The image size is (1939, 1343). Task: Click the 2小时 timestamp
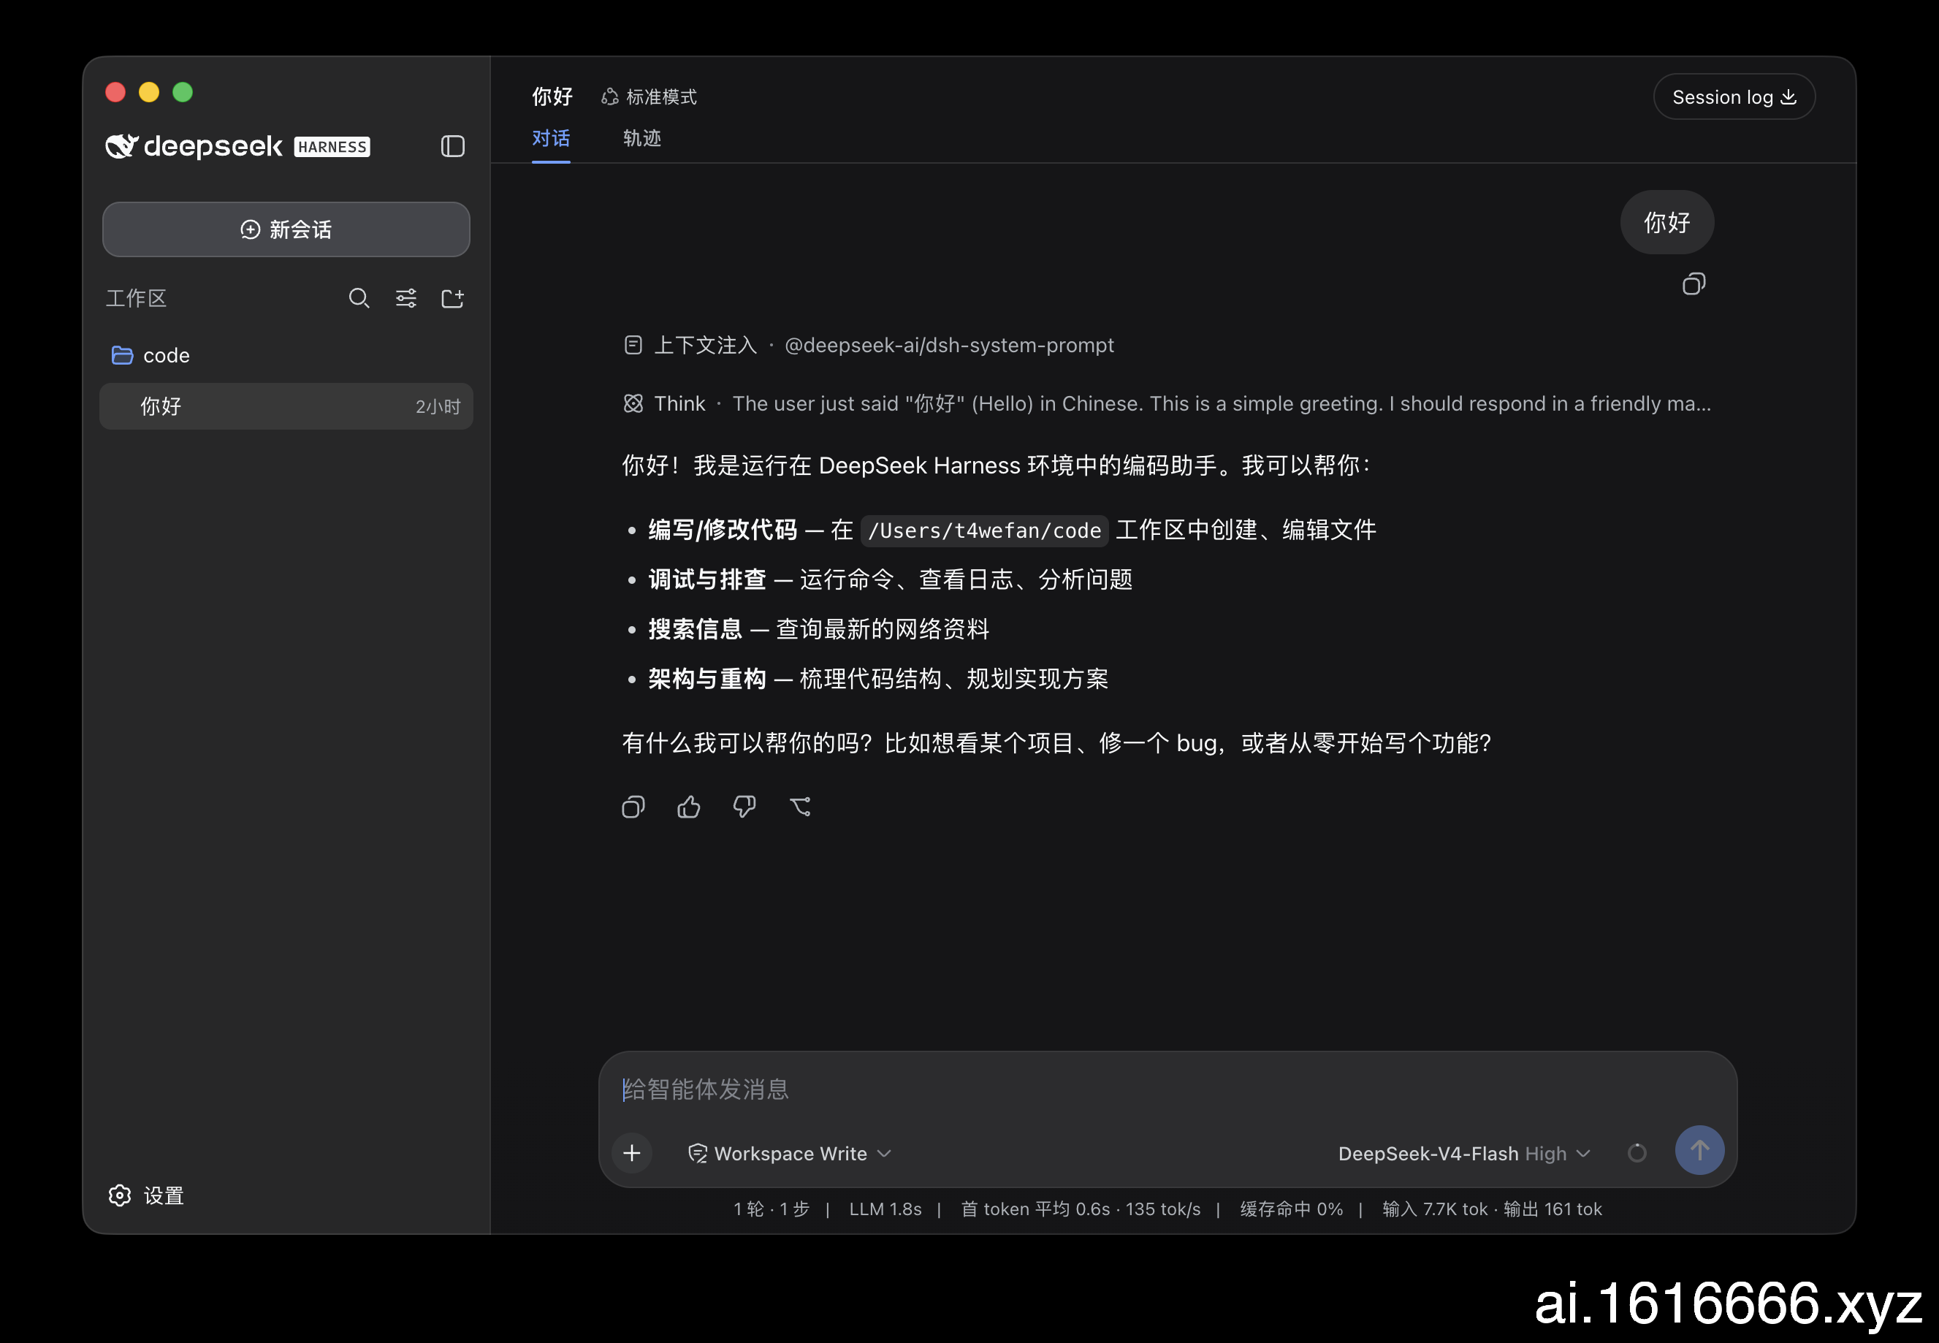[x=438, y=407]
